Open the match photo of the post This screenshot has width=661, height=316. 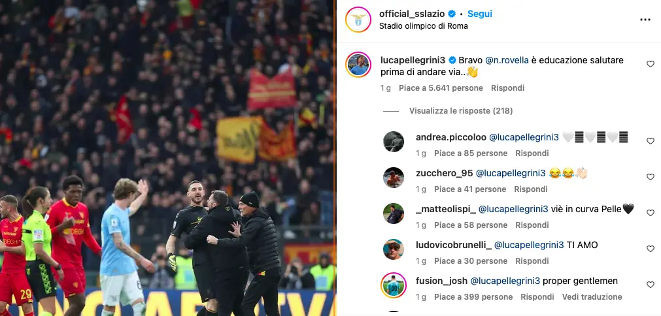[168, 158]
